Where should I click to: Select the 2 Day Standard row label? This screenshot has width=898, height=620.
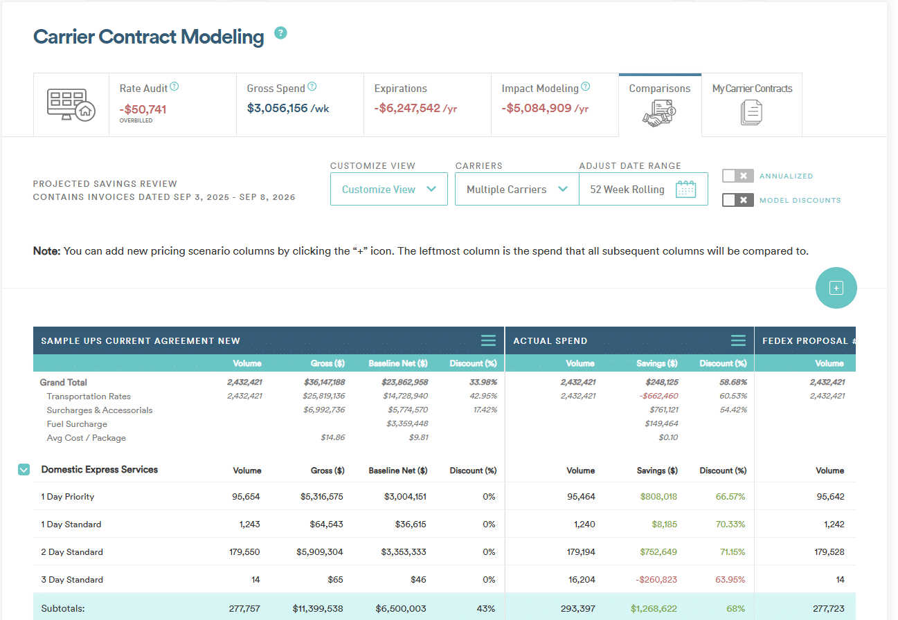[72, 552]
